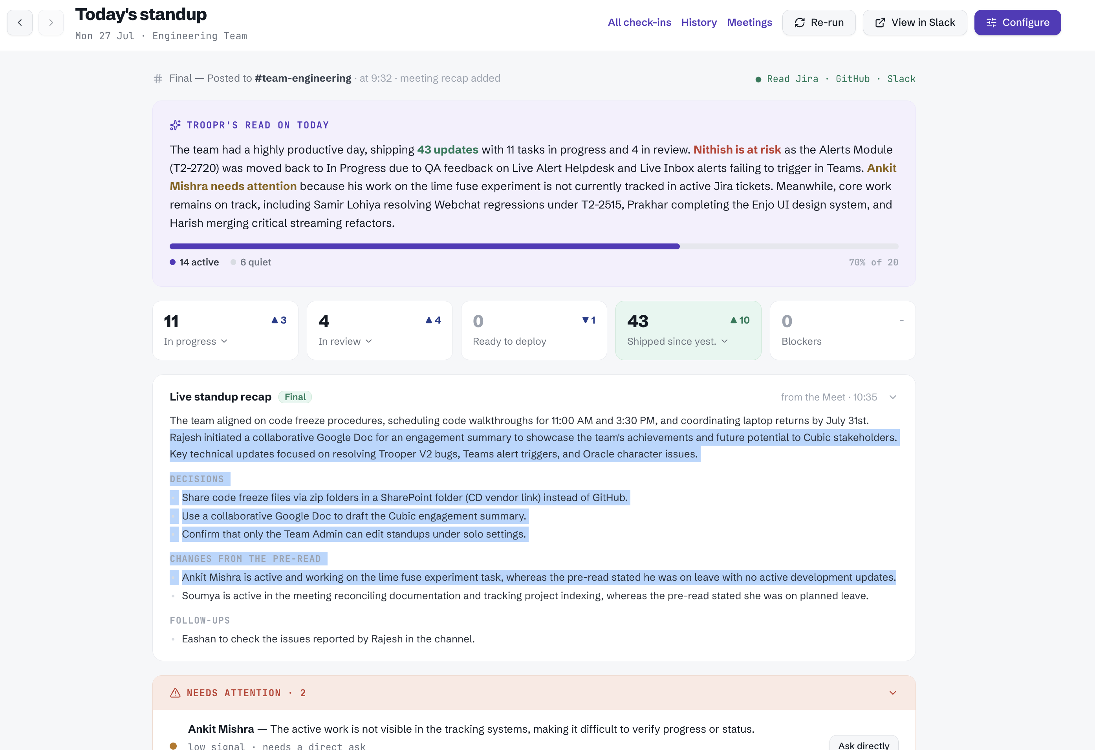Expand the In review dropdown

coord(368,341)
